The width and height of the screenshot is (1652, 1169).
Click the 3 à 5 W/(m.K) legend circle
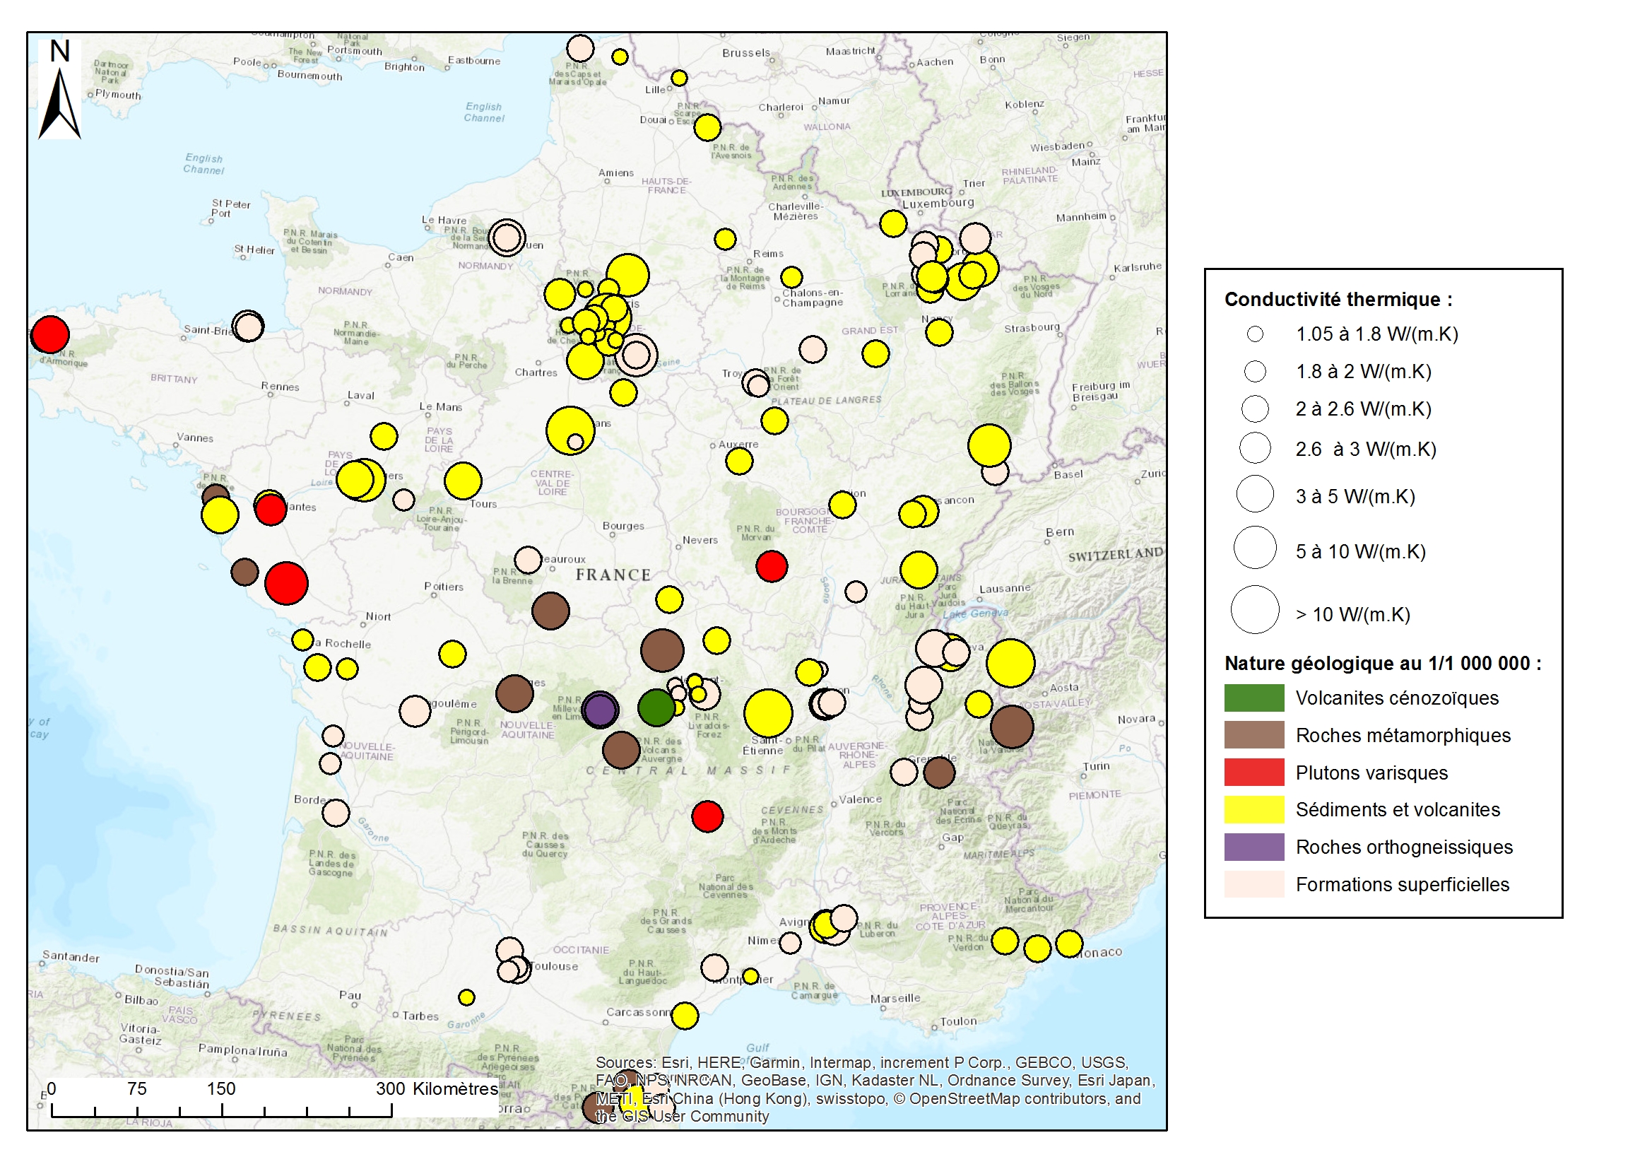click(x=1255, y=495)
